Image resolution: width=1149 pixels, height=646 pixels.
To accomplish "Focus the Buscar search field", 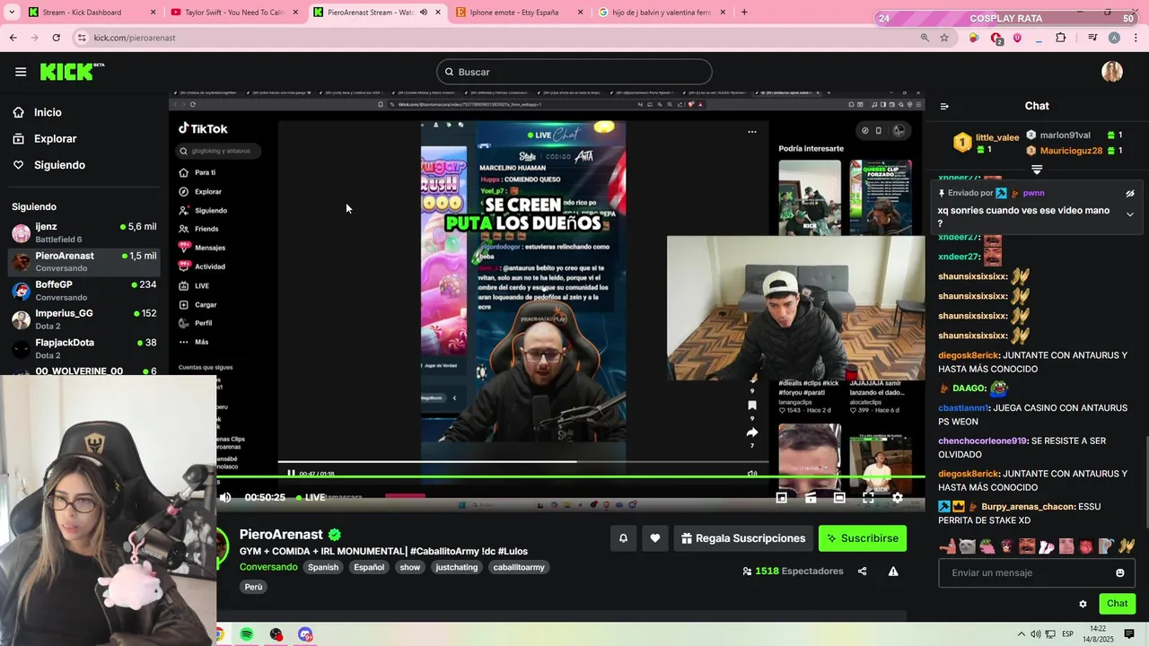I will (x=574, y=72).
